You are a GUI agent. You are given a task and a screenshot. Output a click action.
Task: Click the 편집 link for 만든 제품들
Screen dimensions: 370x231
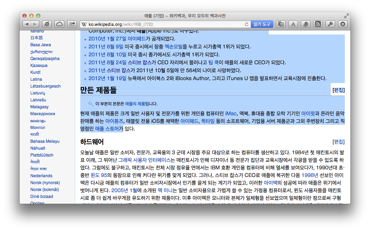(x=338, y=90)
